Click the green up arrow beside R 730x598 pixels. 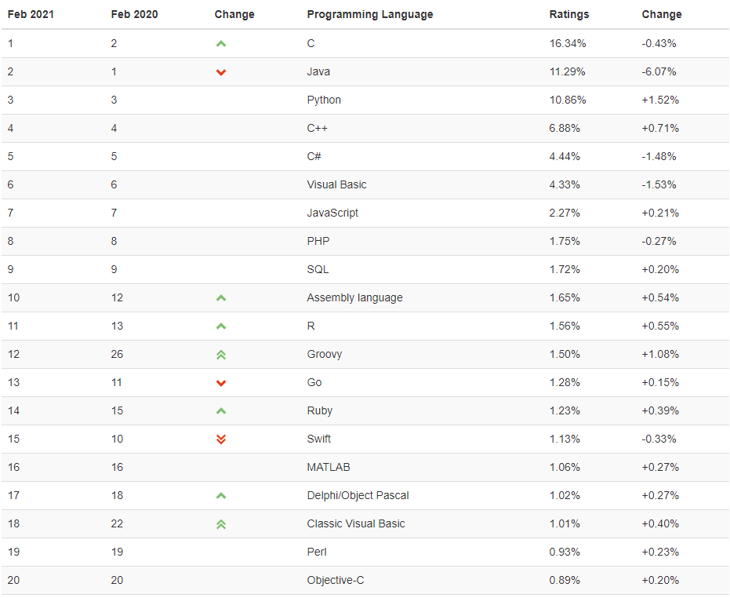tap(221, 326)
